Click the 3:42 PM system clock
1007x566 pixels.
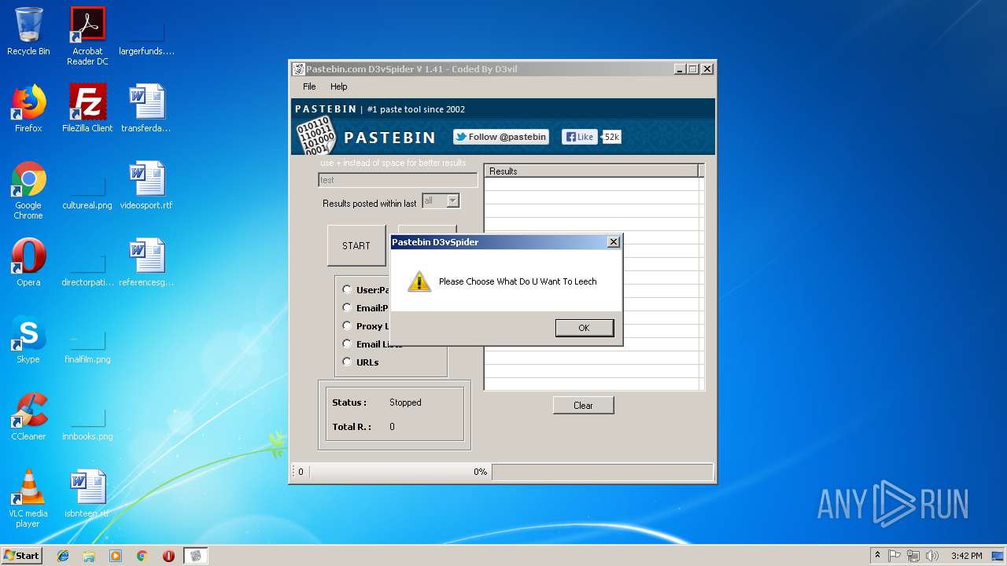966,556
